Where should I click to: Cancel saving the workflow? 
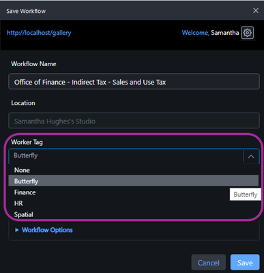[x=209, y=263]
